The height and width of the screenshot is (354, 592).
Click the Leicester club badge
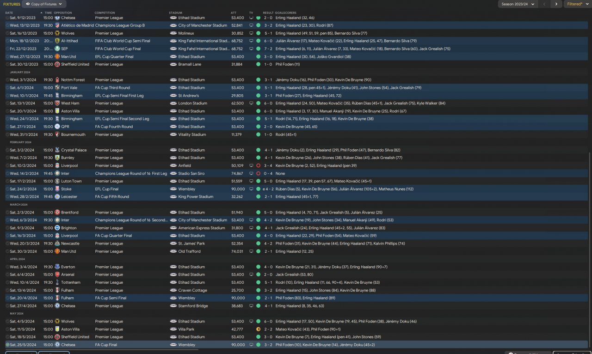[57, 196]
